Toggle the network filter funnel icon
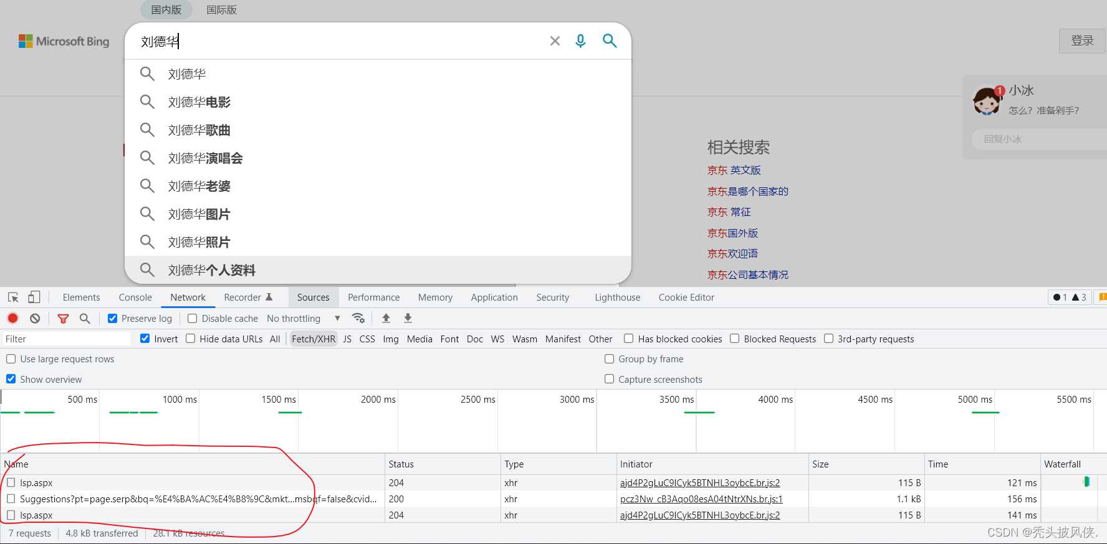 (63, 318)
